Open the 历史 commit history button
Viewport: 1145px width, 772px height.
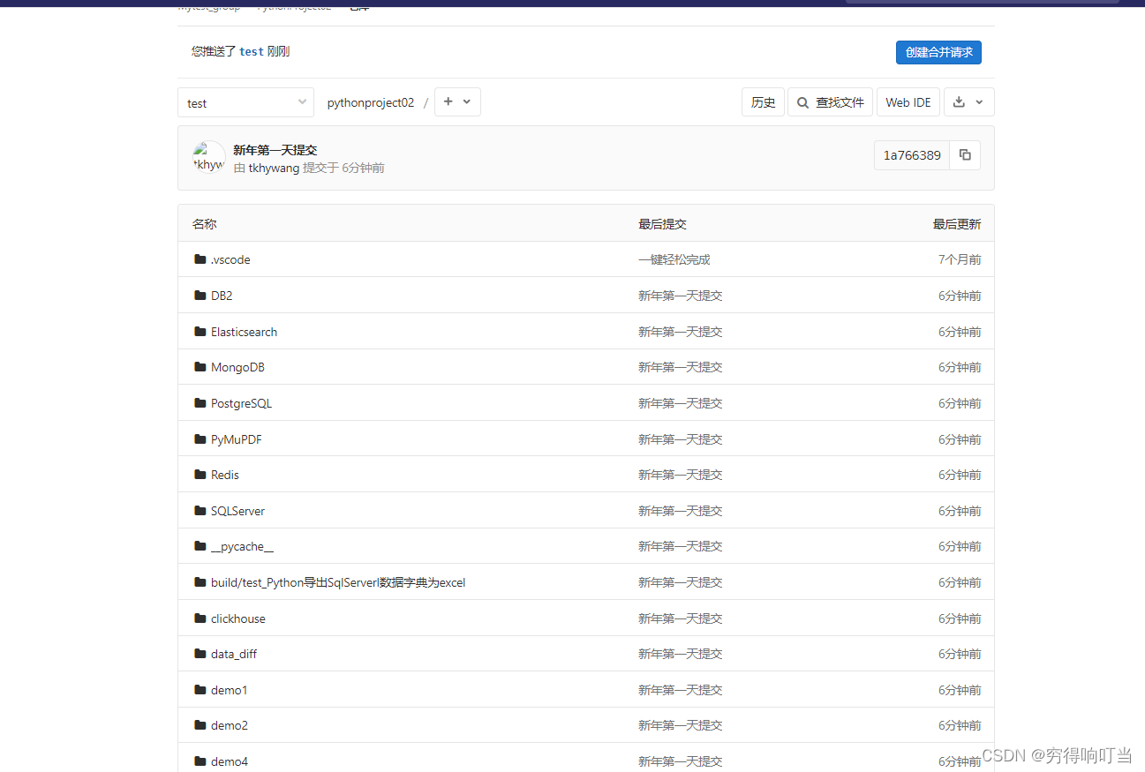point(762,101)
